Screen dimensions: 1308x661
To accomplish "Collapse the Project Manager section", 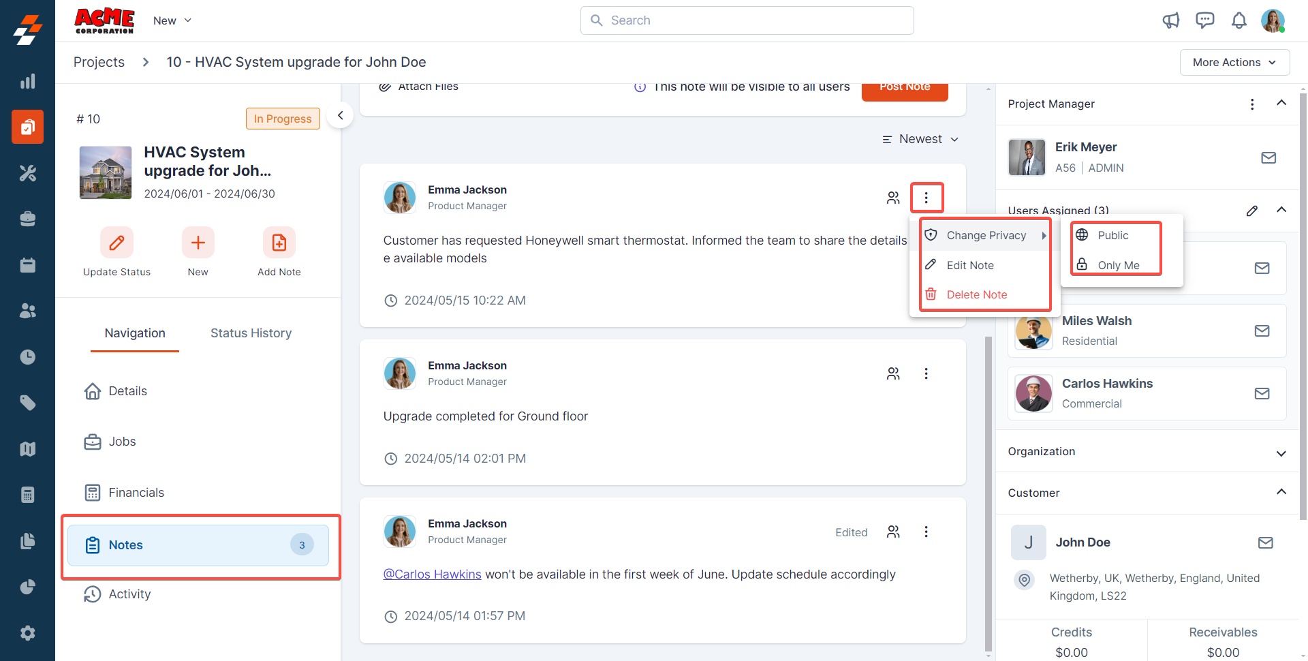I will pos(1281,103).
